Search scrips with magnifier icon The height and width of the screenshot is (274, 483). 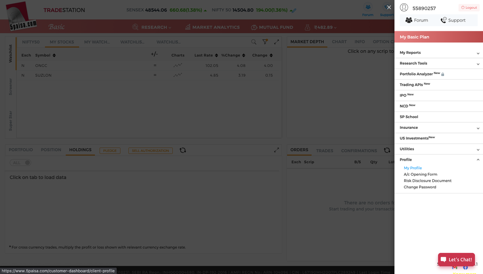click(253, 42)
